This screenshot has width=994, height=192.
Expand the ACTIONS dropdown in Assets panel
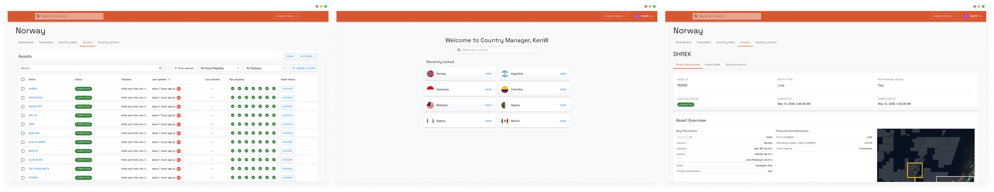(x=308, y=56)
